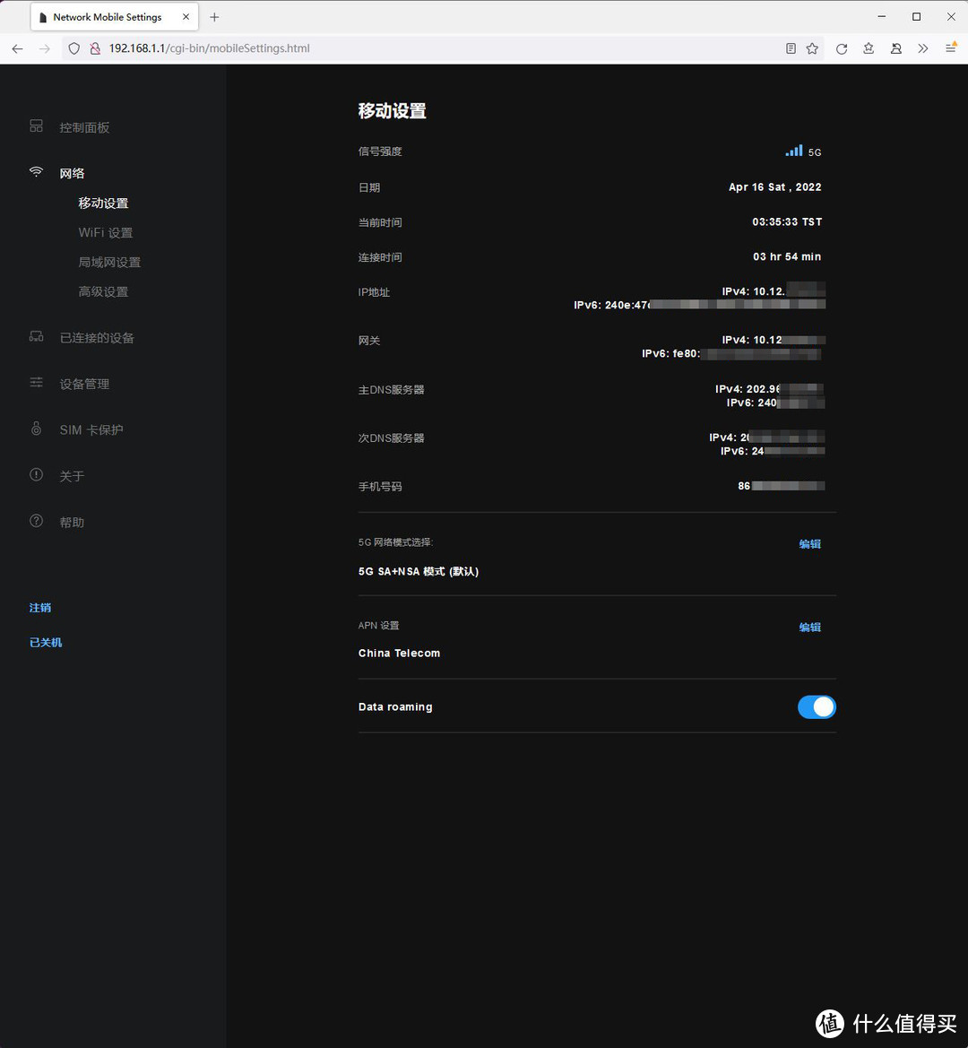Open 帮助 in the sidebar
Screen dimensions: 968x1048
(72, 523)
